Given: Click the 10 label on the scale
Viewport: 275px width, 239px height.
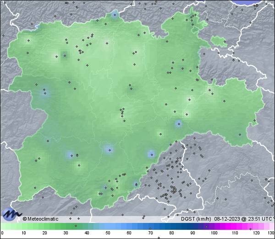Looking at the screenshot, I should click(x=24, y=233).
